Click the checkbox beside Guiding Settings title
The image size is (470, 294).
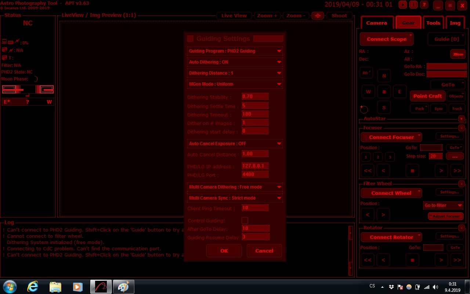tap(190, 39)
